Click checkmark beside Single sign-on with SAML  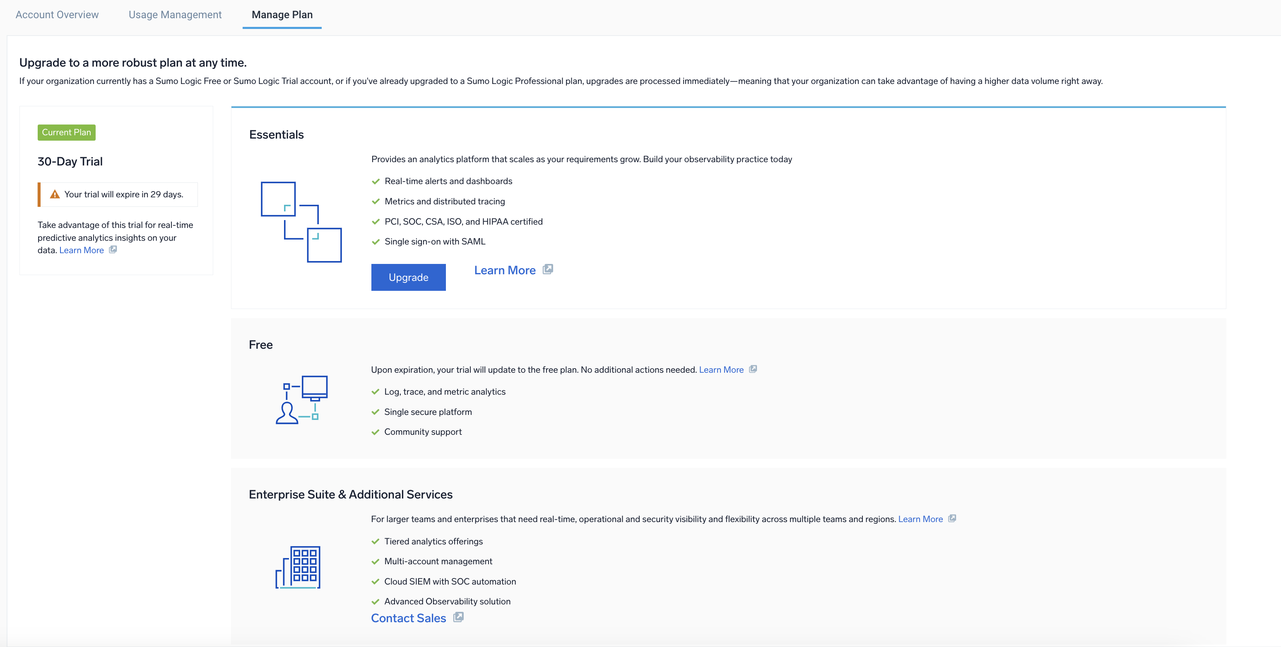tap(376, 242)
